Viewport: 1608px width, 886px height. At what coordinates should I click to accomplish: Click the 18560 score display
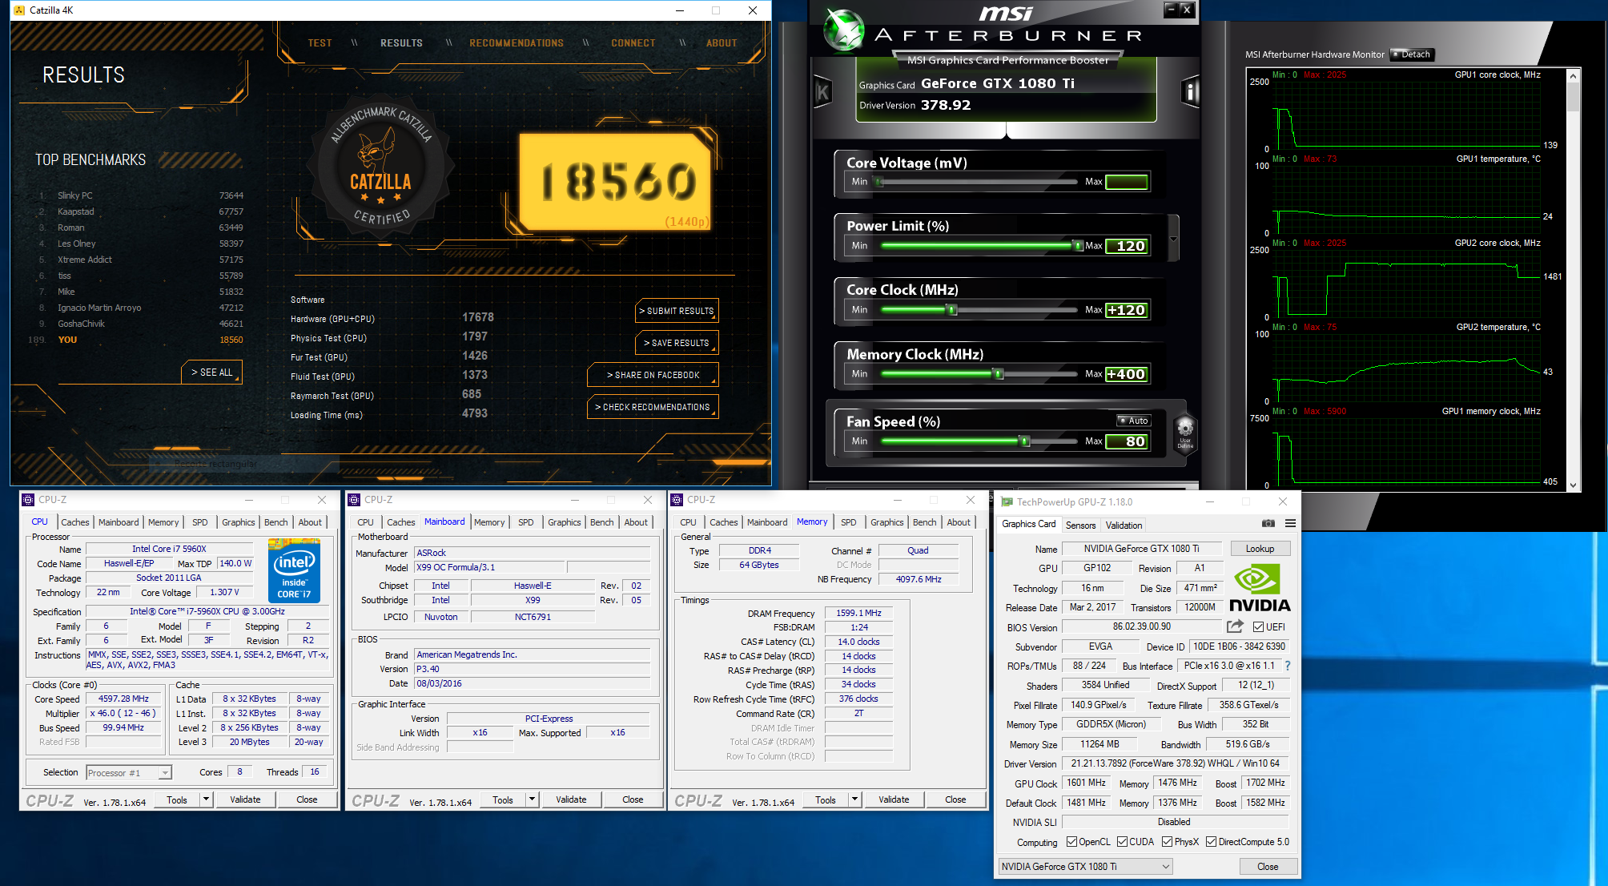616,182
